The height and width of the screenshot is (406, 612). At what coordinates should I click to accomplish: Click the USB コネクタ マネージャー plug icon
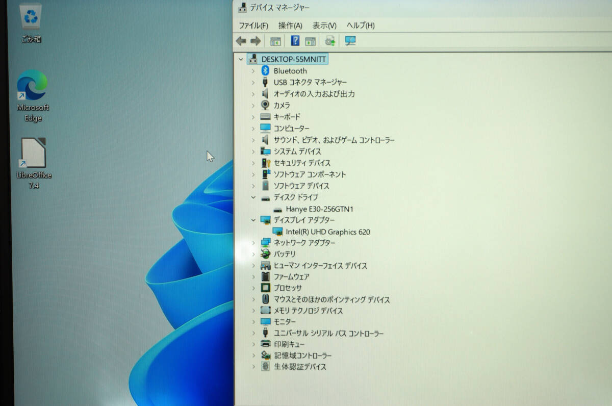265,82
